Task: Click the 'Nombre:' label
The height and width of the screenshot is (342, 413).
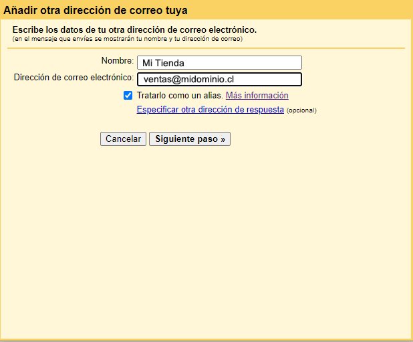Action: pos(117,62)
